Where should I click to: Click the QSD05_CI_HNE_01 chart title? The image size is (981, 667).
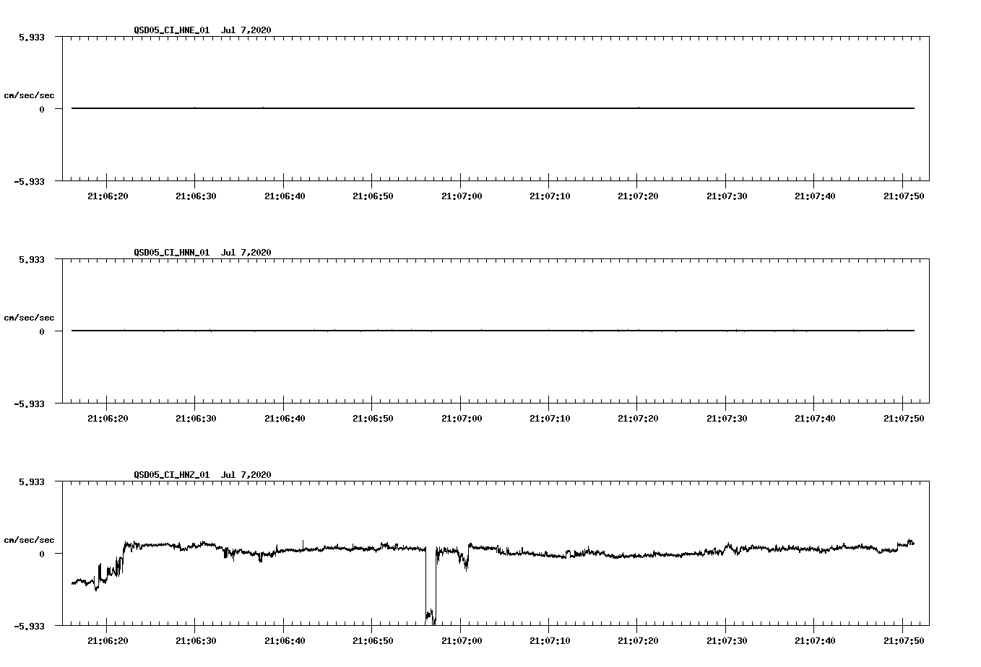pos(202,30)
